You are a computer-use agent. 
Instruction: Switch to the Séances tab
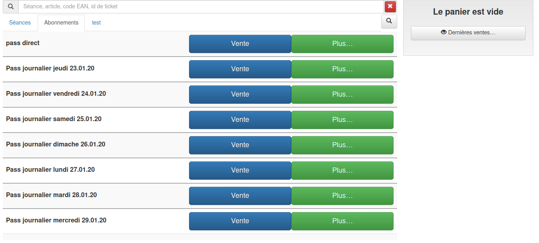click(20, 23)
